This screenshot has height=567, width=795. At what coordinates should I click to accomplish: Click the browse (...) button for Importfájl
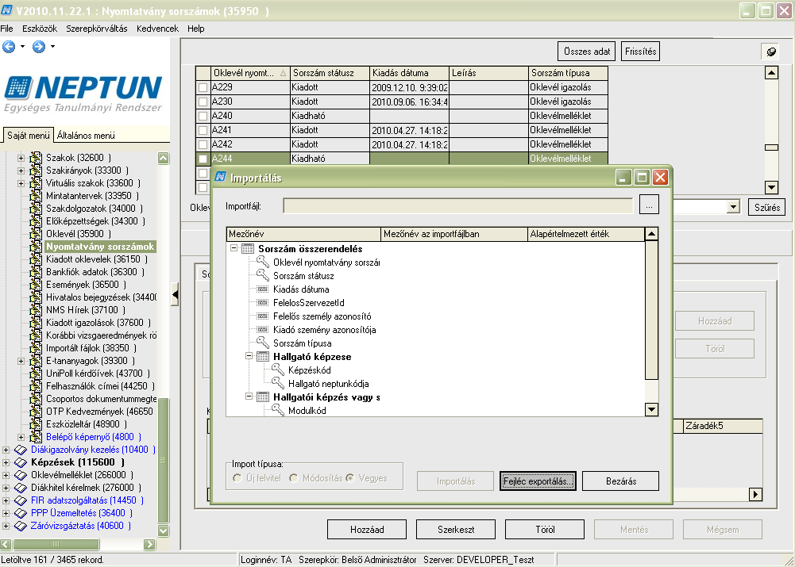[649, 205]
